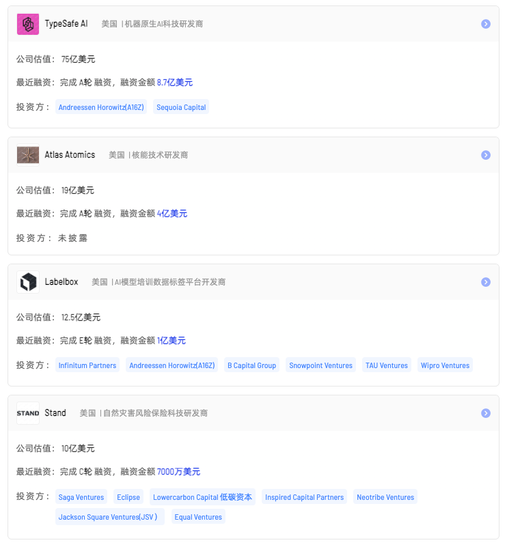507x547 pixels.
Task: Click 自然灾害风险保险科技研发商 description
Action: (x=155, y=413)
